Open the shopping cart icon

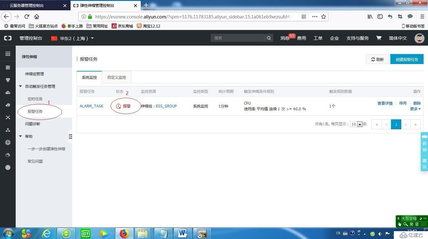click(x=379, y=38)
